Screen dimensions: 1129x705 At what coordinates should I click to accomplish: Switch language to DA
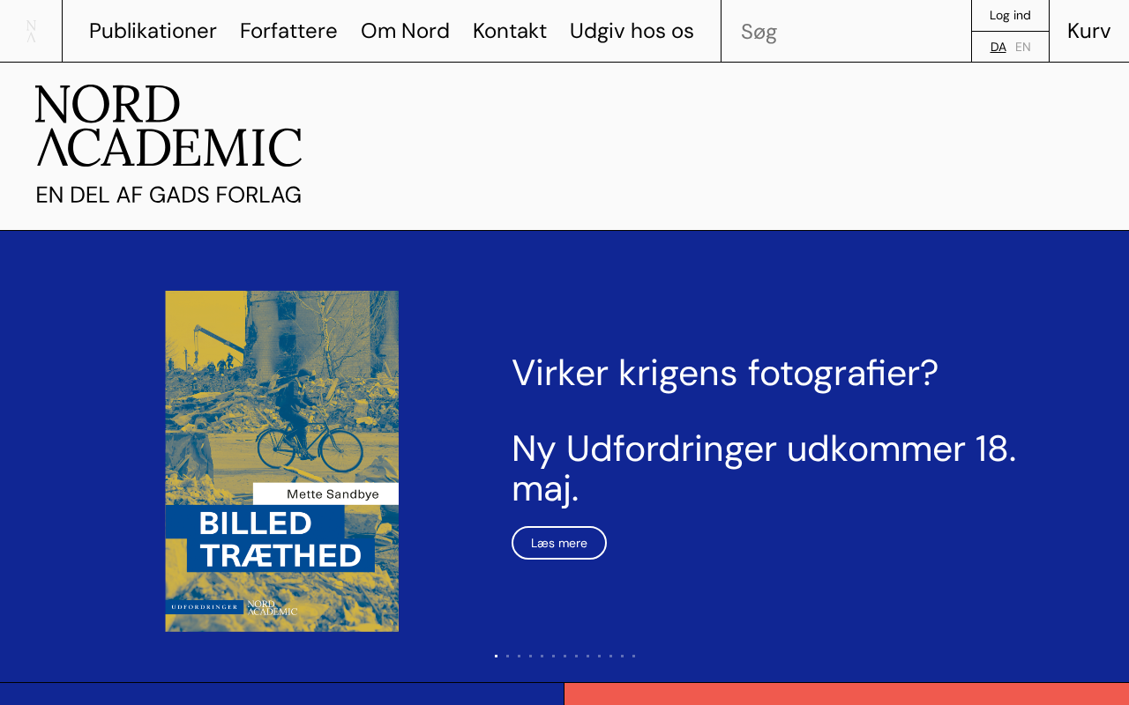998,47
